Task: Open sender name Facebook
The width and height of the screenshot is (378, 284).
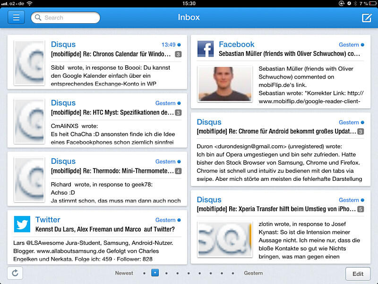Action: click(x=237, y=44)
